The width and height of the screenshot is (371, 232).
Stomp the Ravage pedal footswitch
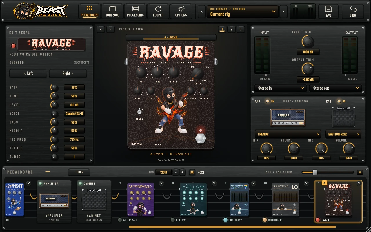tap(200, 138)
